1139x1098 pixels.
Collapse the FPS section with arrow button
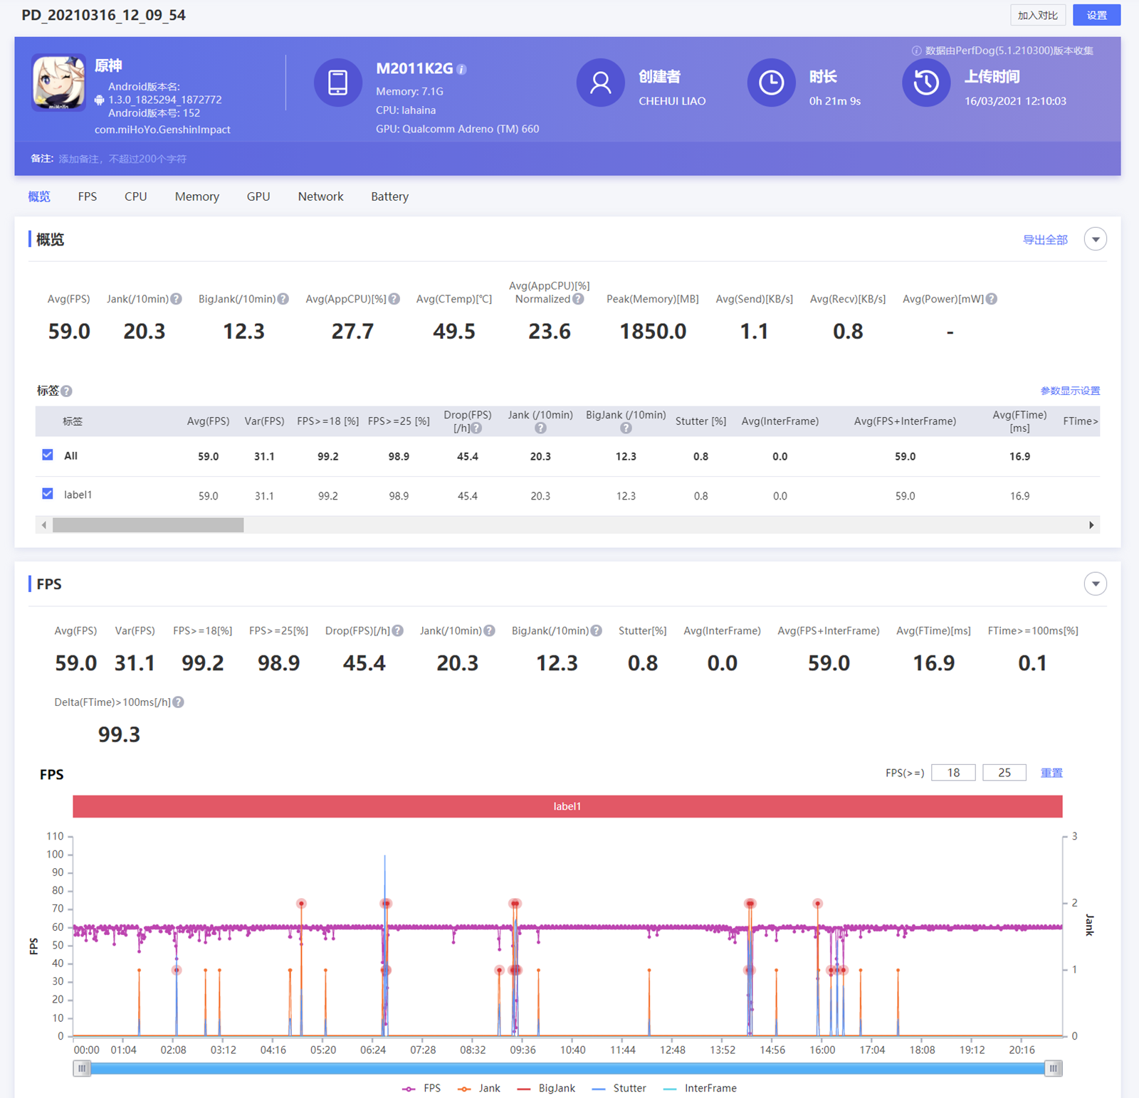(1096, 584)
